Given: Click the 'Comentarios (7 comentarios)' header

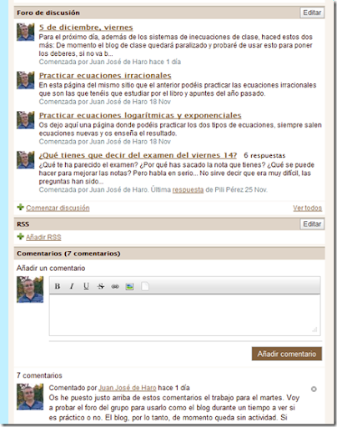Looking at the screenshot, I should click(68, 254).
